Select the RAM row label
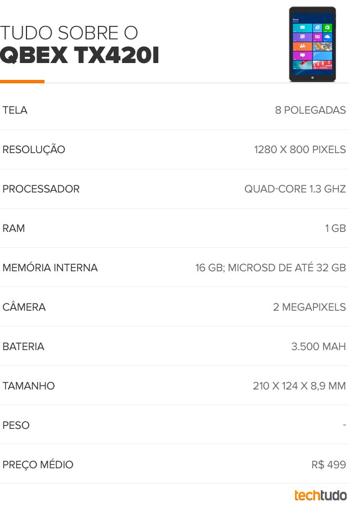Image resolution: width=349 pixels, height=506 pixels. pyautogui.click(x=14, y=228)
